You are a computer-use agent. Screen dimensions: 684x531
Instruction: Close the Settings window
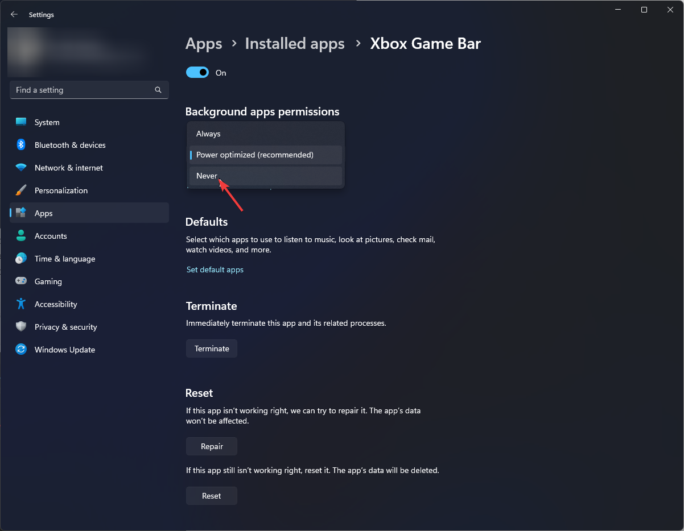coord(670,10)
